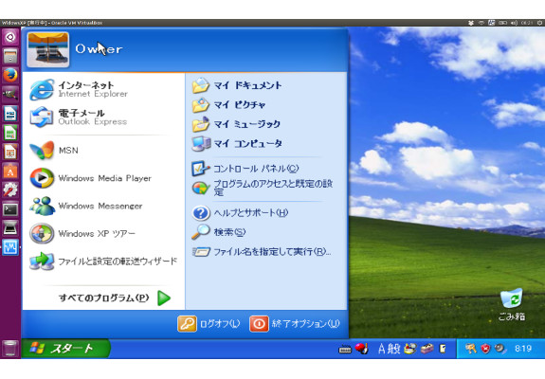This screenshot has width=545, height=379.
Task: Open LibreOffice Writer in launcher
Action: tap(10, 114)
